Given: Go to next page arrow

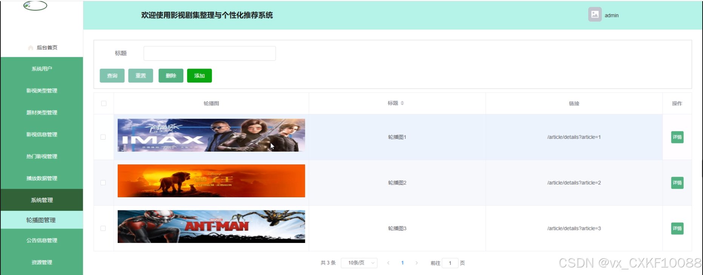Looking at the screenshot, I should pos(417,263).
